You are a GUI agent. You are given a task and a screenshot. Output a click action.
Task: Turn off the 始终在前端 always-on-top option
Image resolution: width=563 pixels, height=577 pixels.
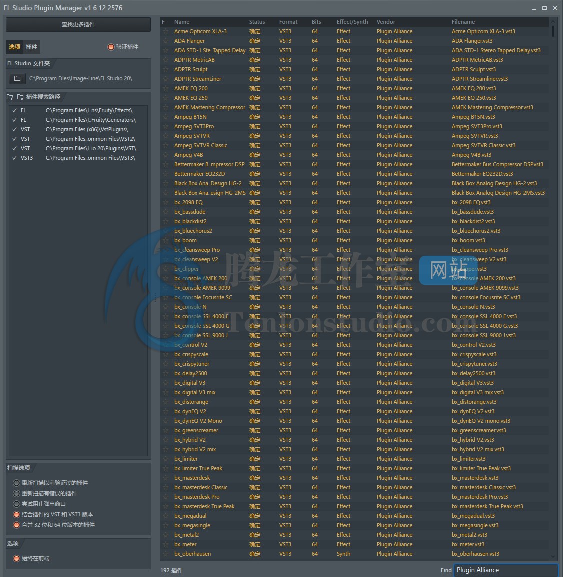pos(16,558)
